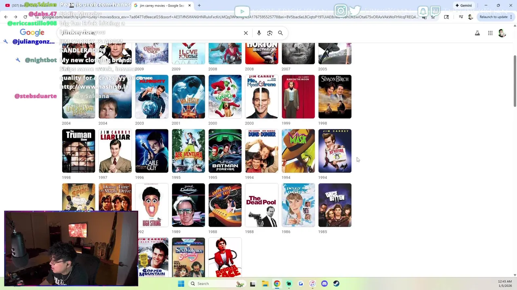Viewport: 517px width, 290px height.
Task: Open the Pink Cadillac 1989 poster
Action: (188, 205)
